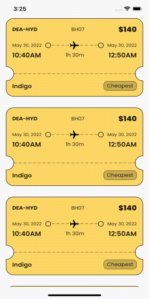Open the DEA-HYD route on second ticket

[25, 118]
